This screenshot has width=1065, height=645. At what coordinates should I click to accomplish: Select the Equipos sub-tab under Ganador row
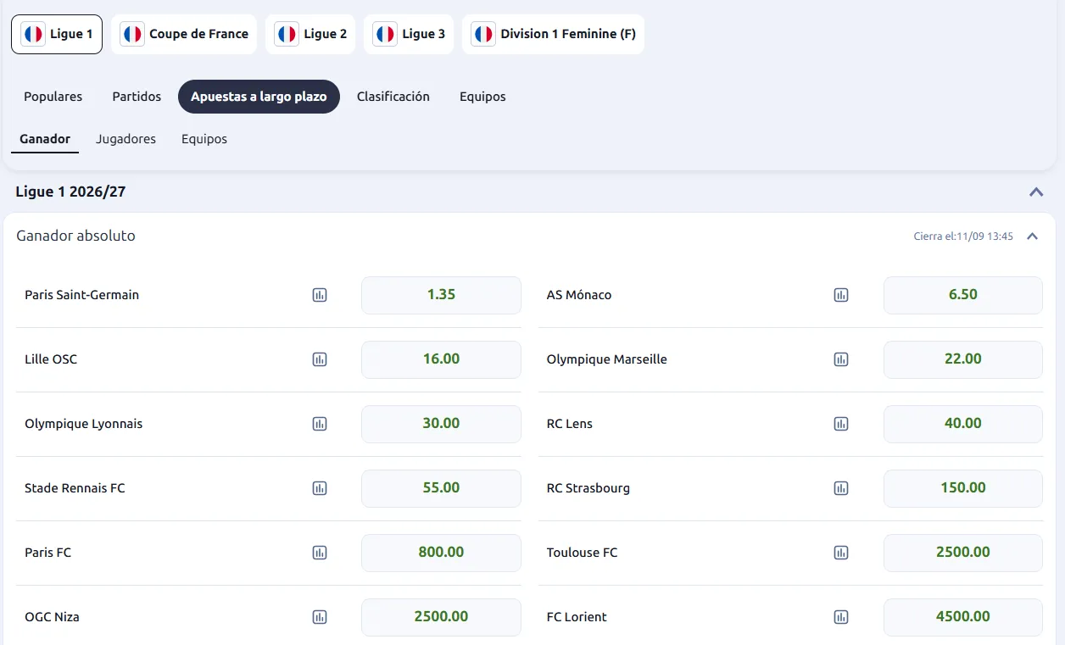204,139
